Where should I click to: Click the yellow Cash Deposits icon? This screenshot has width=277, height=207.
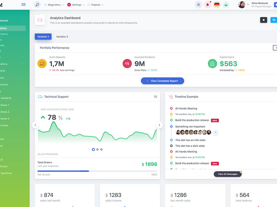click(x=42, y=63)
